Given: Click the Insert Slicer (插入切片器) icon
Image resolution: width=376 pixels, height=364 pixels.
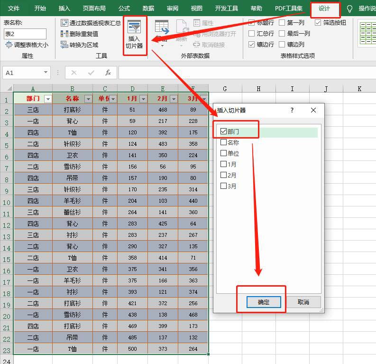Looking at the screenshot, I should 135,28.
